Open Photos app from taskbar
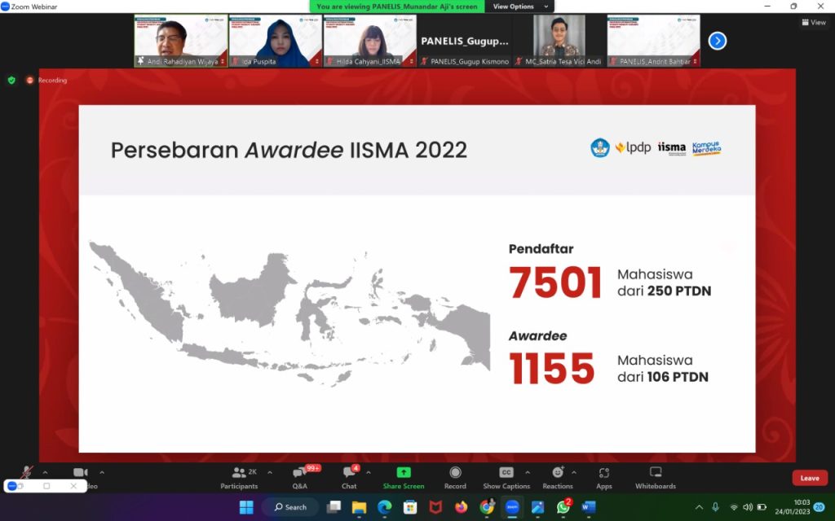835x521 pixels. 538,507
